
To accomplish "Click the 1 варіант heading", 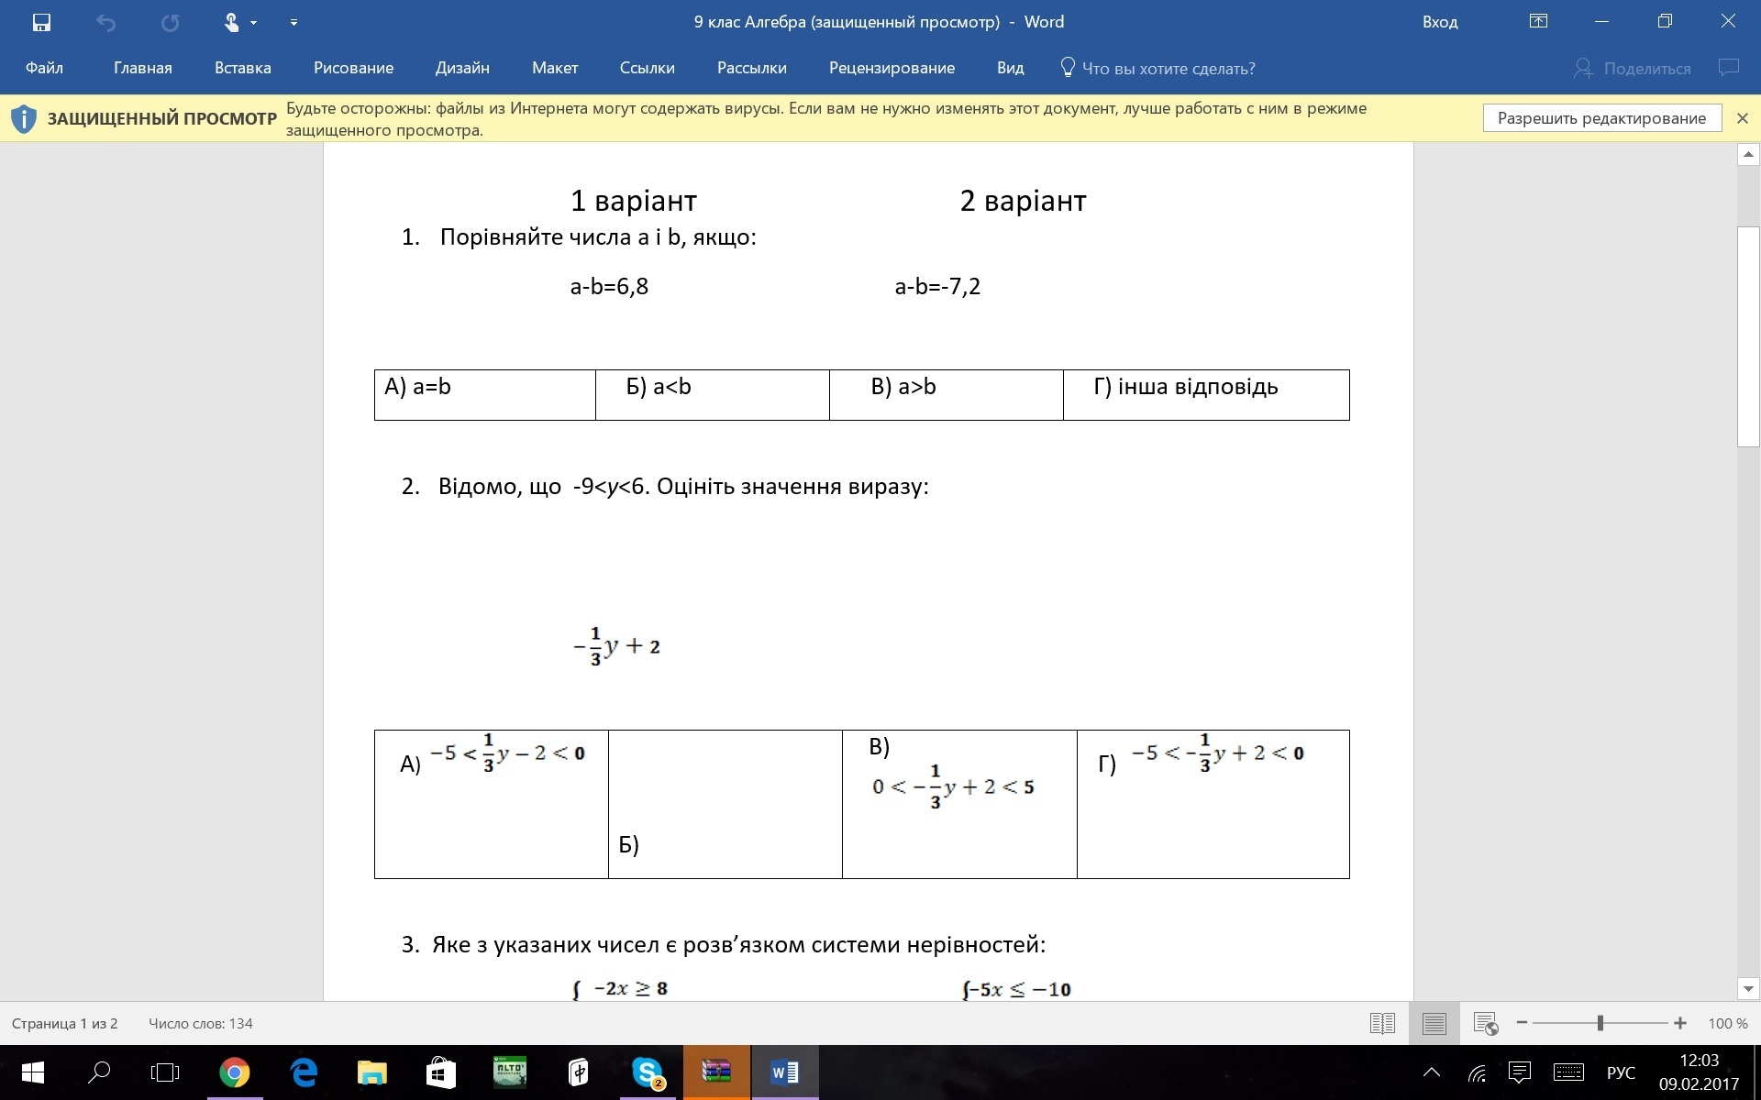I will coord(634,200).
